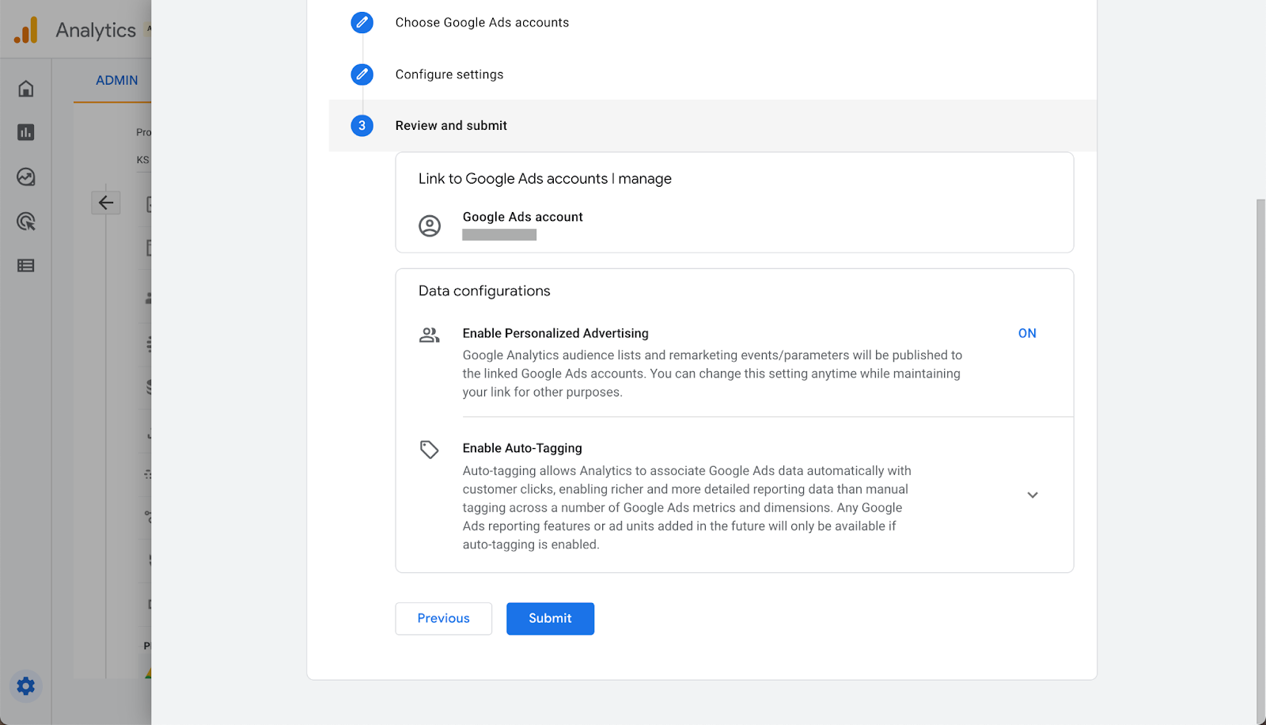Click the Google Analytics logo
The height and width of the screenshot is (725, 1266).
pyautogui.click(x=26, y=31)
